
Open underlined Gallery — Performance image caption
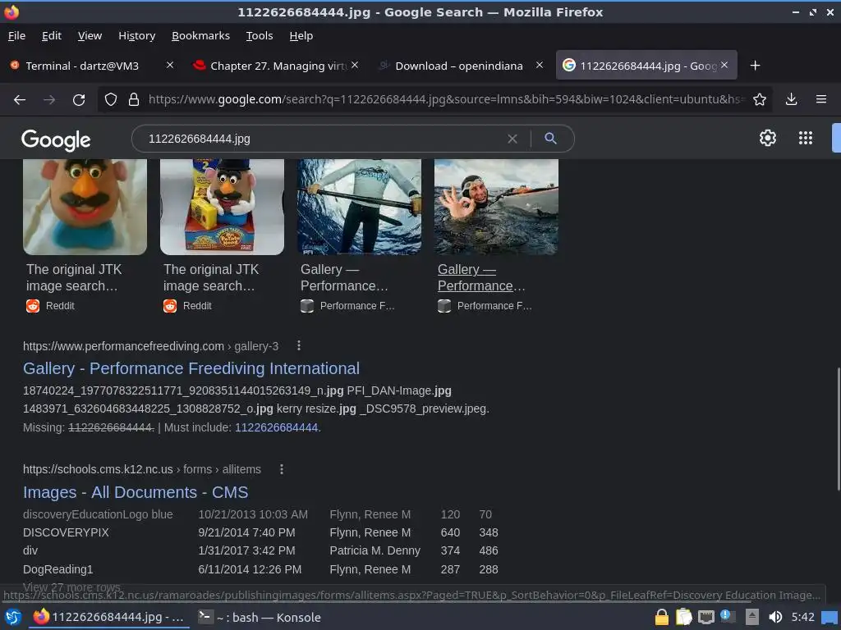point(481,277)
